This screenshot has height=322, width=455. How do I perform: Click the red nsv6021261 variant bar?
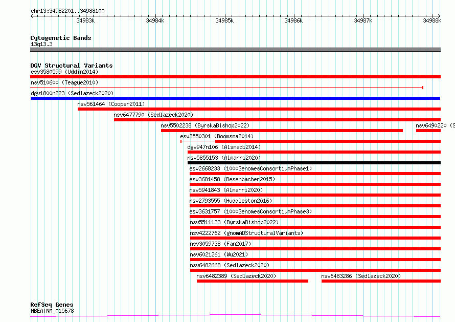[x=315, y=260]
